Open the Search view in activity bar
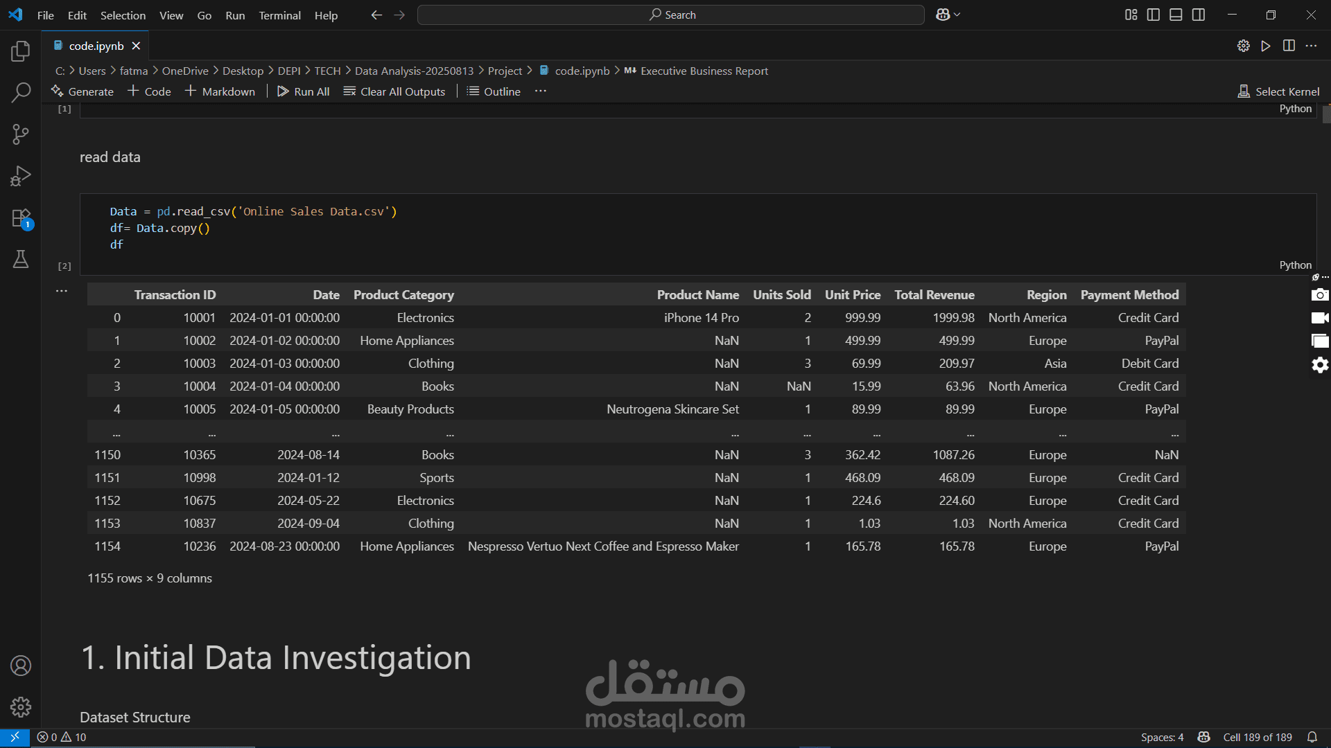 coord(21,93)
